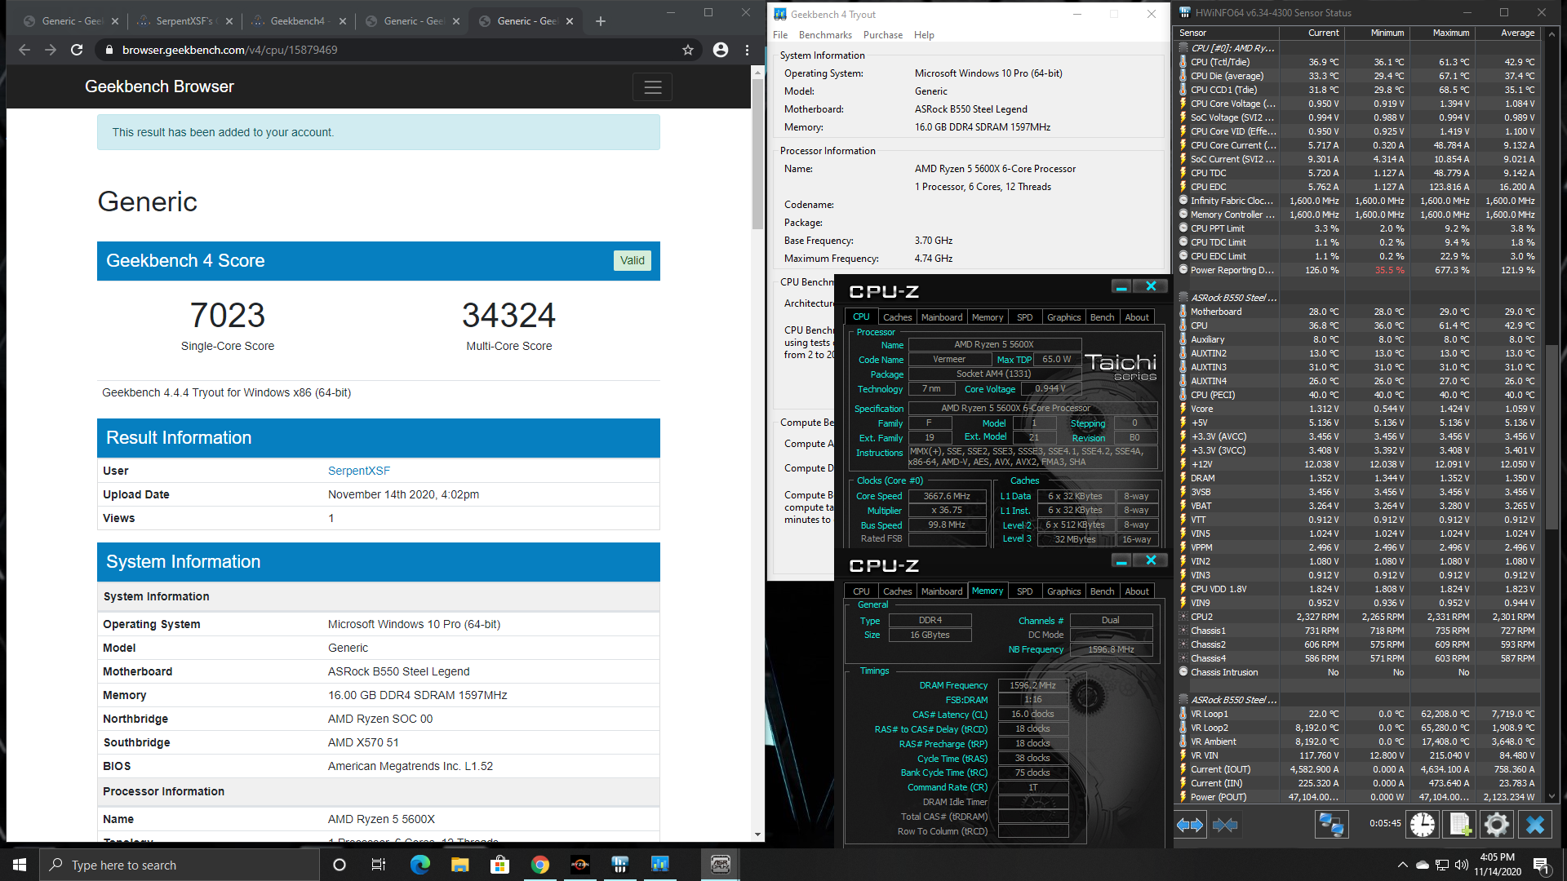Show hidden system tray icons
Image resolution: width=1567 pixels, height=881 pixels.
point(1403,865)
